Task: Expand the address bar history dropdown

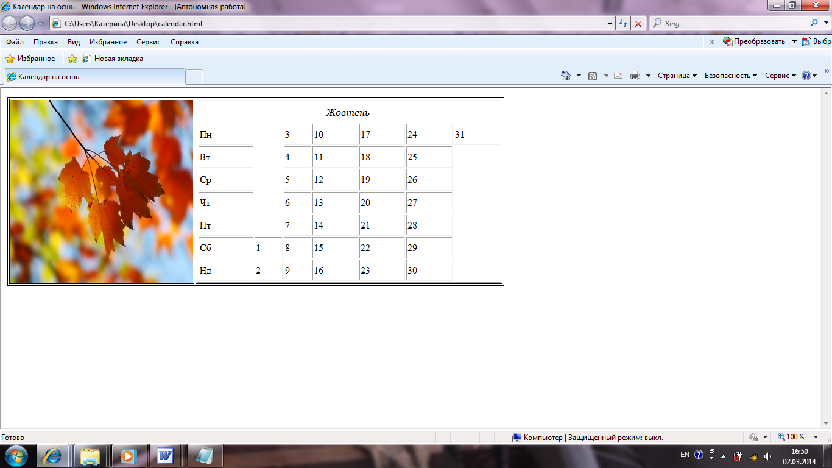Action: (610, 24)
